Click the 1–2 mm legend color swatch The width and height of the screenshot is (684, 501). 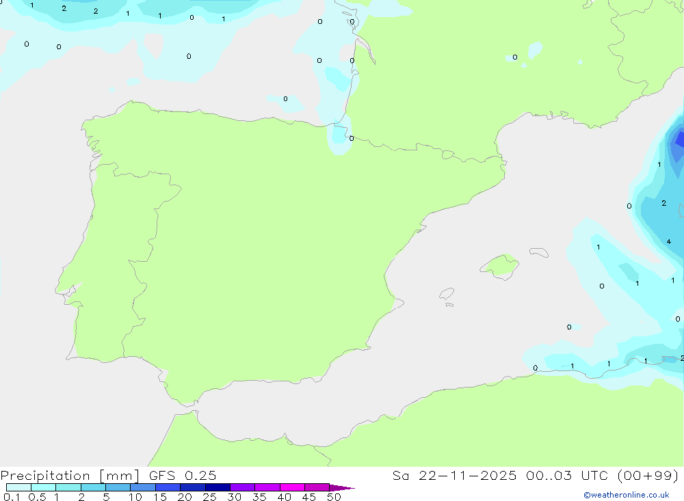[68, 487]
